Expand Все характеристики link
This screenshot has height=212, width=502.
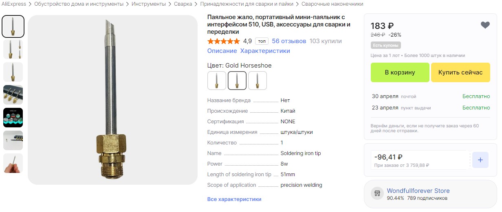[x=234, y=199]
